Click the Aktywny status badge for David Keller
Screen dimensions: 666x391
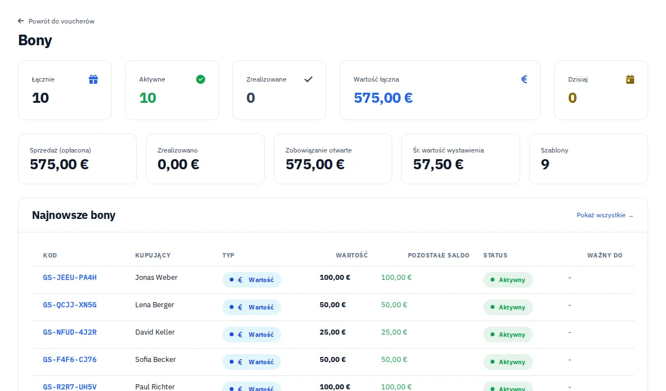[508, 335]
